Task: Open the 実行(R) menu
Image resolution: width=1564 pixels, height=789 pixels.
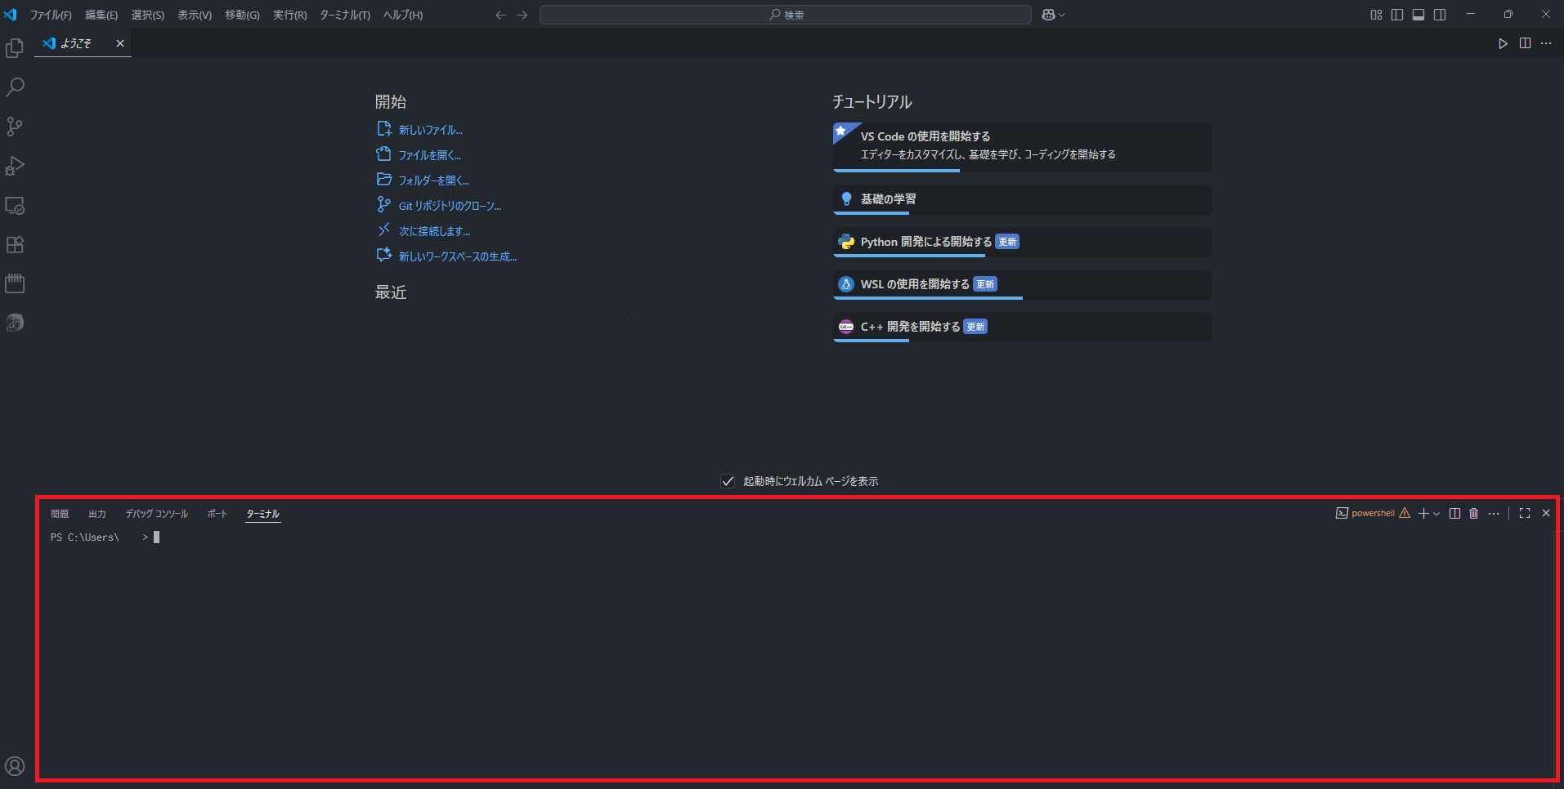Action: coord(290,15)
